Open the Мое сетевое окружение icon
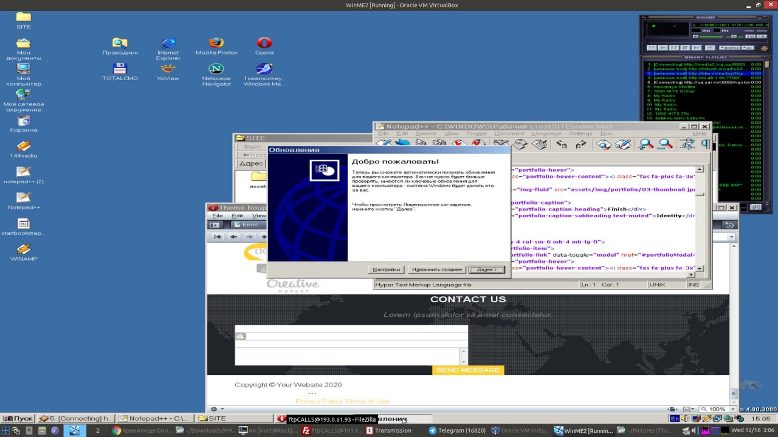The image size is (778, 437). [x=23, y=100]
